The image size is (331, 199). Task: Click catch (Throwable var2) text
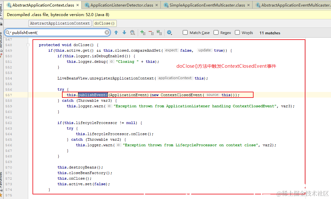click(96, 139)
